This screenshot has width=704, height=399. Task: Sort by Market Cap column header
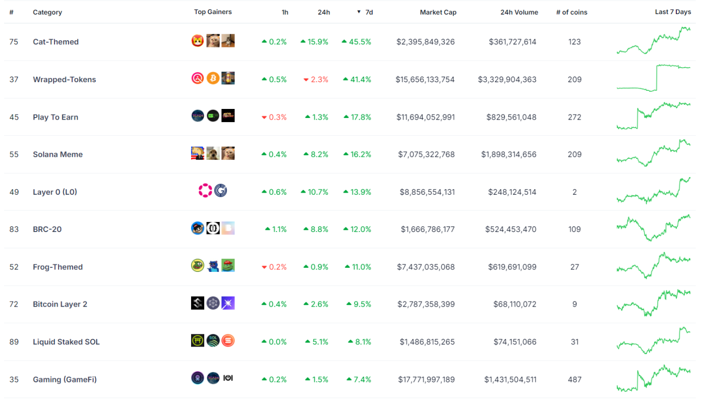[438, 12]
